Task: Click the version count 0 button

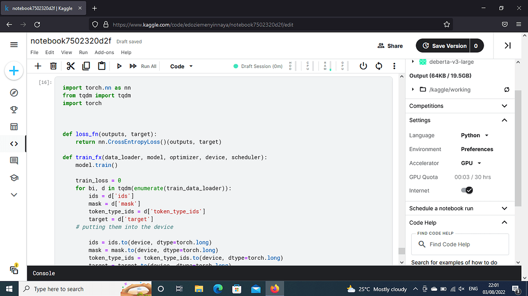Action: point(476,46)
